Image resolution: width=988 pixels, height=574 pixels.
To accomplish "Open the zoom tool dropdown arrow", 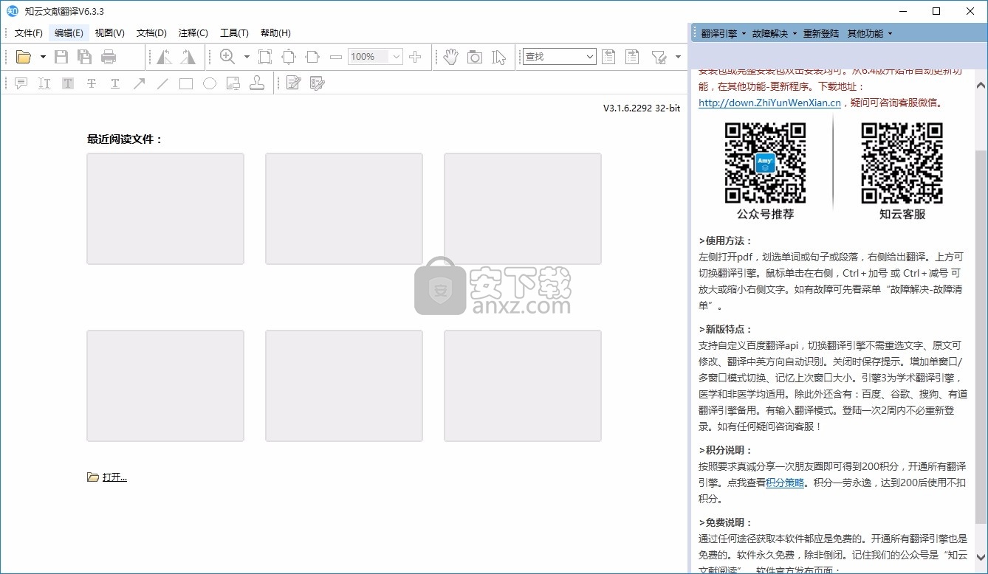I will coord(247,57).
